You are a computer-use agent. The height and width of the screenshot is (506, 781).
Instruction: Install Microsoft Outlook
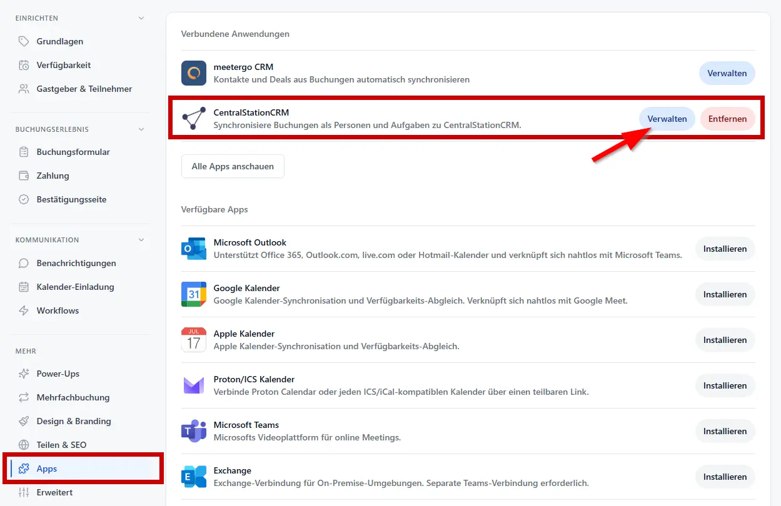pyautogui.click(x=725, y=249)
